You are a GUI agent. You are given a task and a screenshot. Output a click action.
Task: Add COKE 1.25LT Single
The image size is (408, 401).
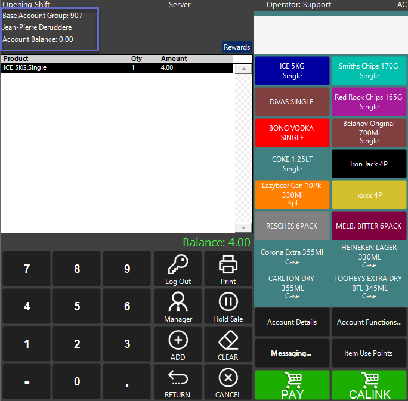(x=292, y=164)
